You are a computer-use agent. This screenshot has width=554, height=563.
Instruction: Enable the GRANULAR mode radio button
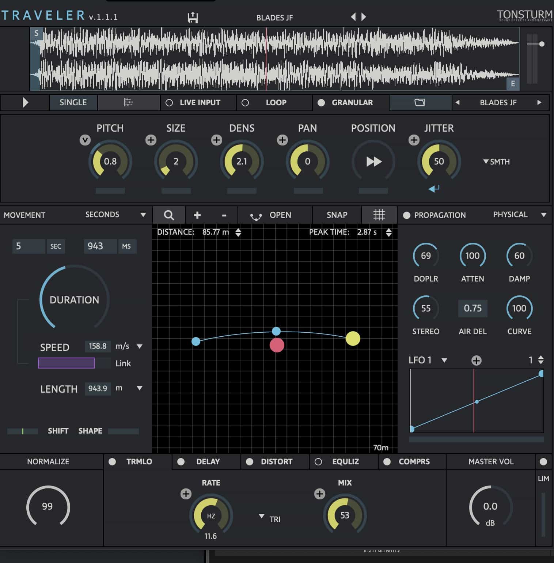coord(322,103)
